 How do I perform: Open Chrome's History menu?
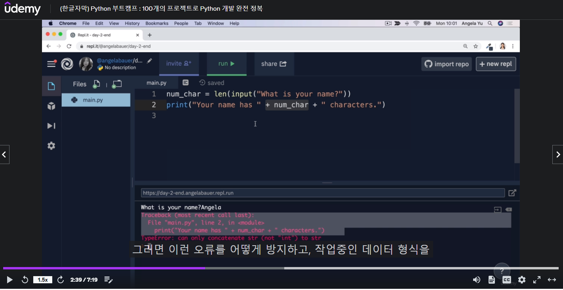(132, 23)
